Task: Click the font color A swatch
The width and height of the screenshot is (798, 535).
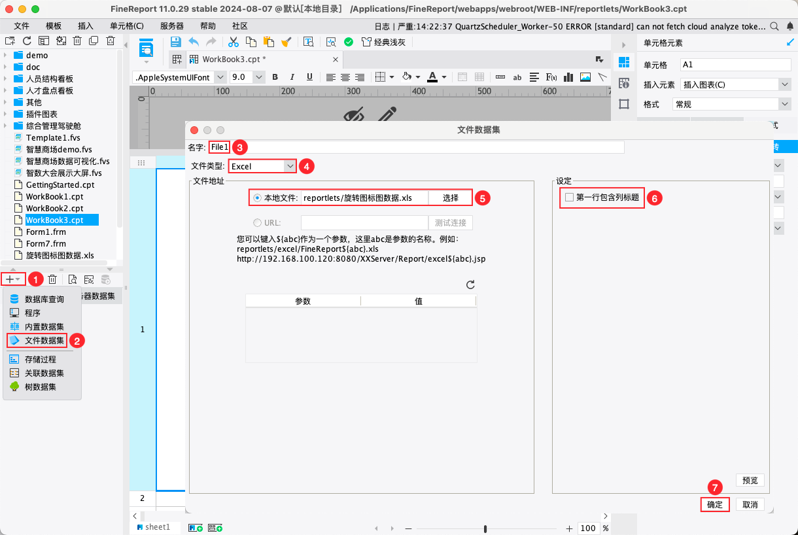Action: point(432,77)
